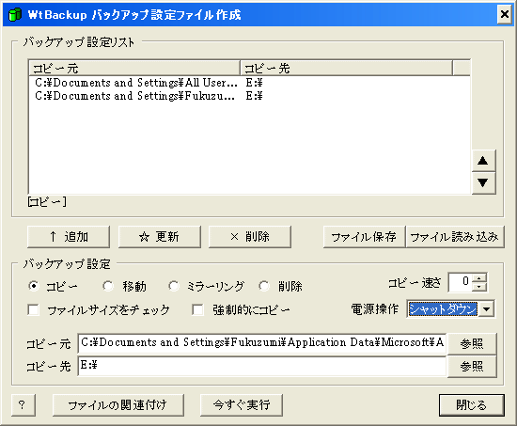
Task: Click the ↑ 追加 button
Action: [69, 237]
